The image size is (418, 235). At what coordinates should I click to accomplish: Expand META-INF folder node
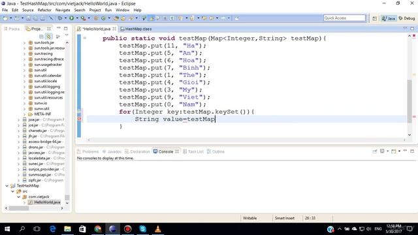click(x=24, y=114)
